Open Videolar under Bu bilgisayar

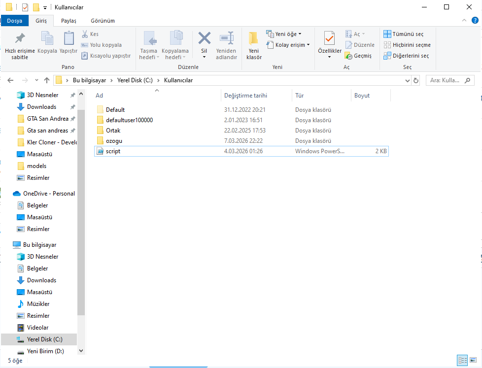point(37,328)
